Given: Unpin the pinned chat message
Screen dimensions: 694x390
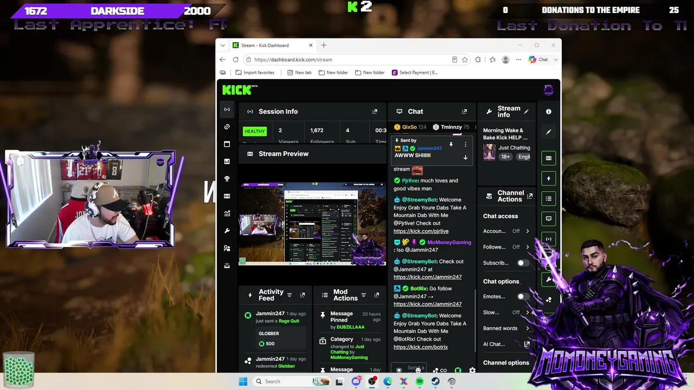Looking at the screenshot, I should coord(451,145).
